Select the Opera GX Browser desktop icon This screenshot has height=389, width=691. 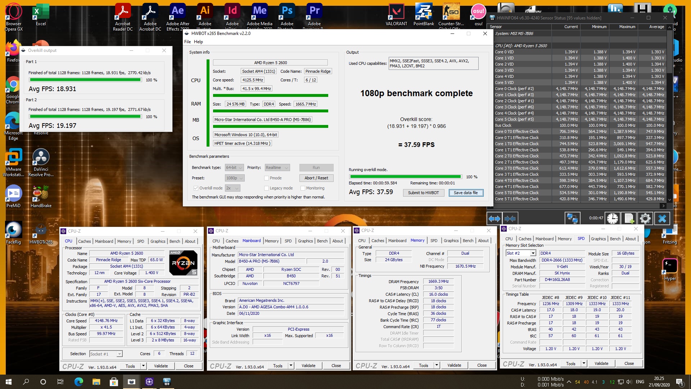tap(14, 17)
